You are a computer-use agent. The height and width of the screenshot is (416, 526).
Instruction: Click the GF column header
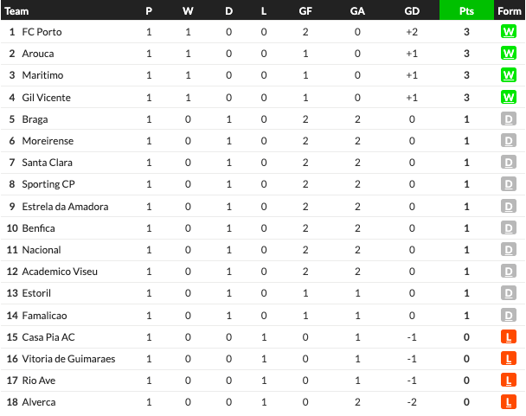[x=305, y=11]
